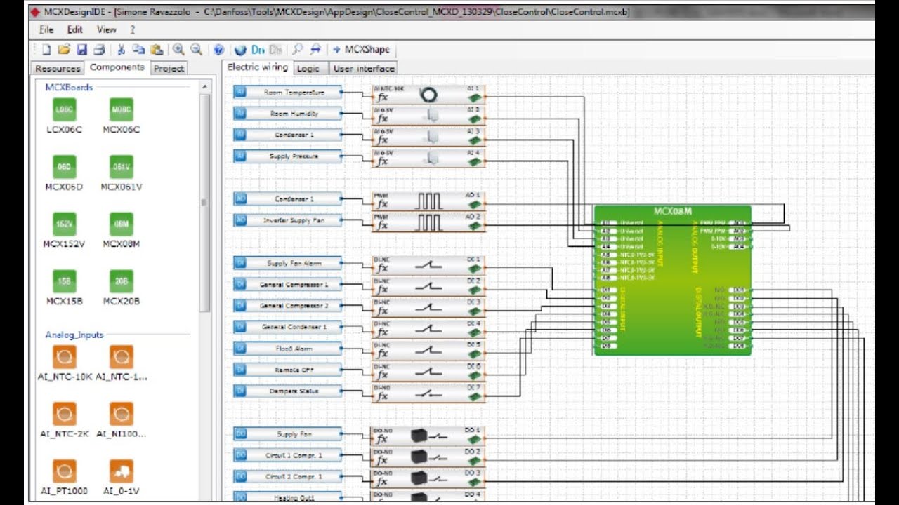
Task: Select the green MCX08M board on canvas
Action: coord(672,281)
